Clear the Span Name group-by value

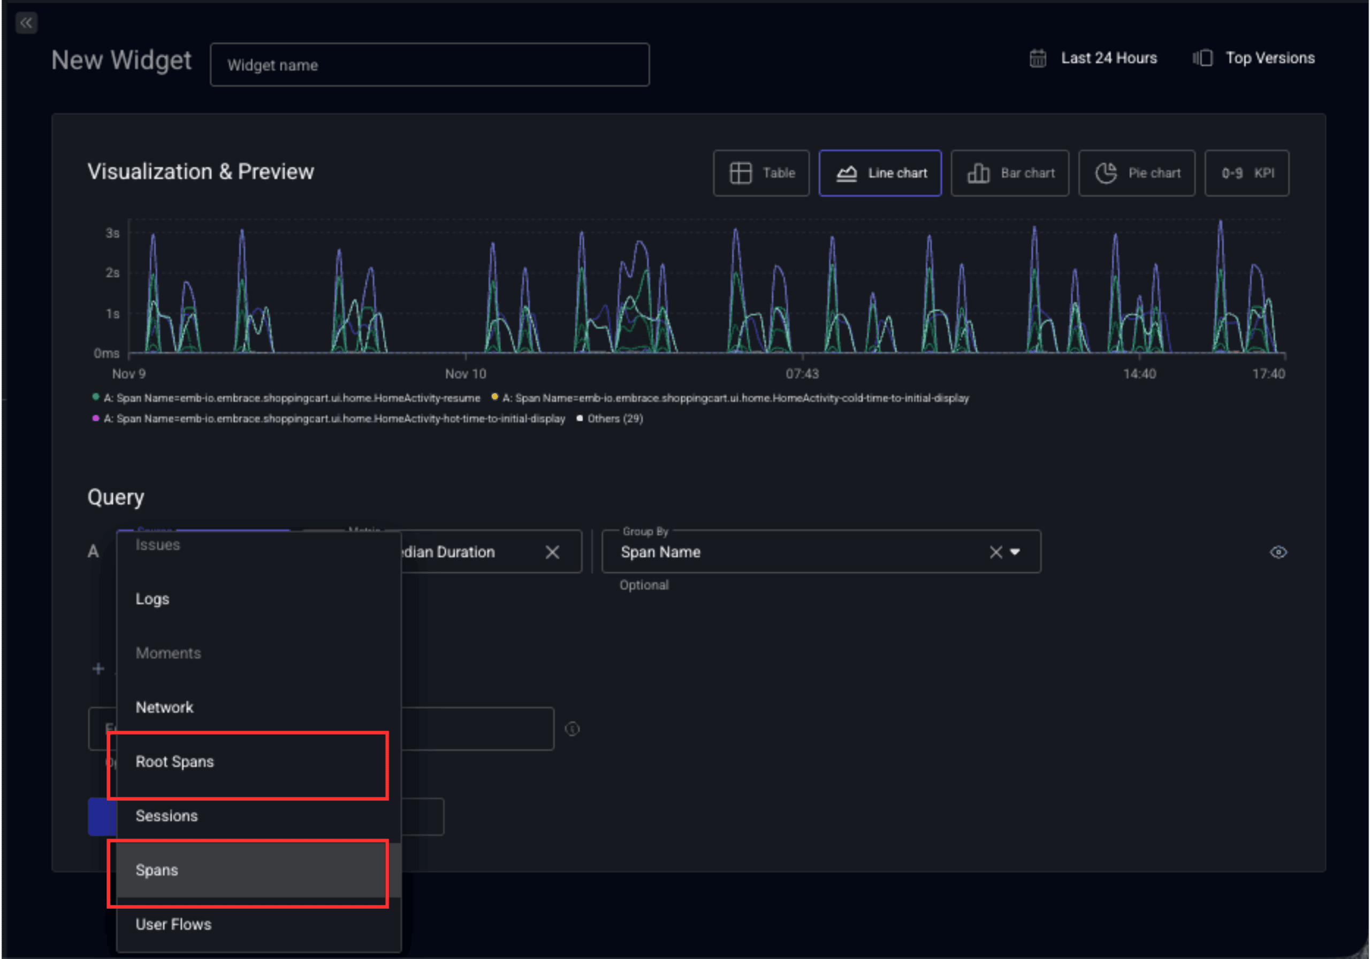(995, 552)
